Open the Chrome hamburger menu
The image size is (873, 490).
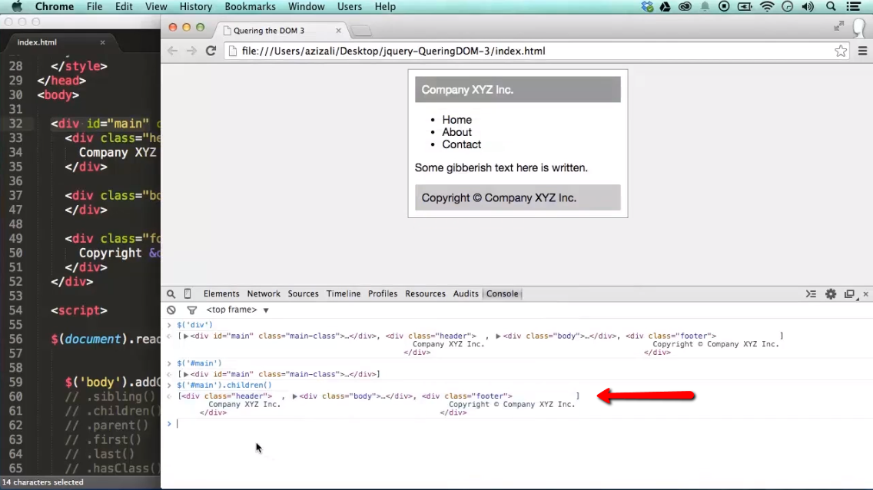862,51
